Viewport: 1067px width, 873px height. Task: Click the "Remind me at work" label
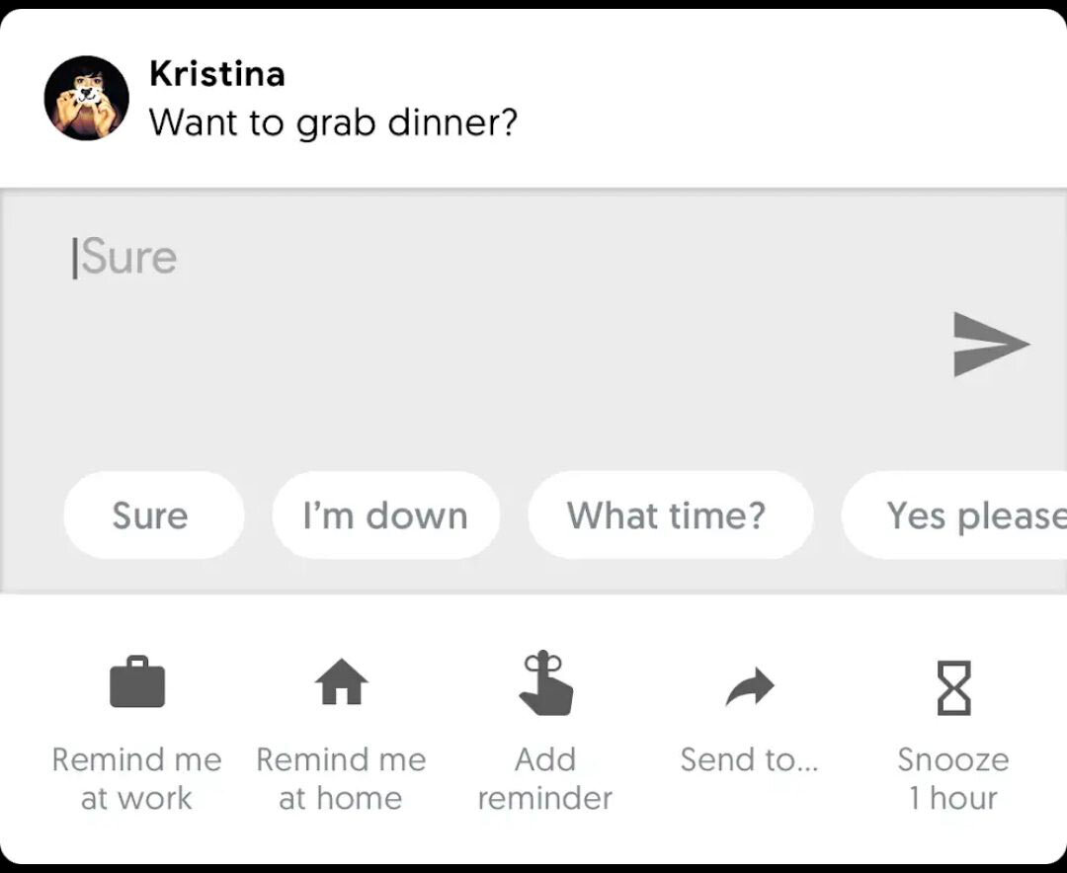137,778
